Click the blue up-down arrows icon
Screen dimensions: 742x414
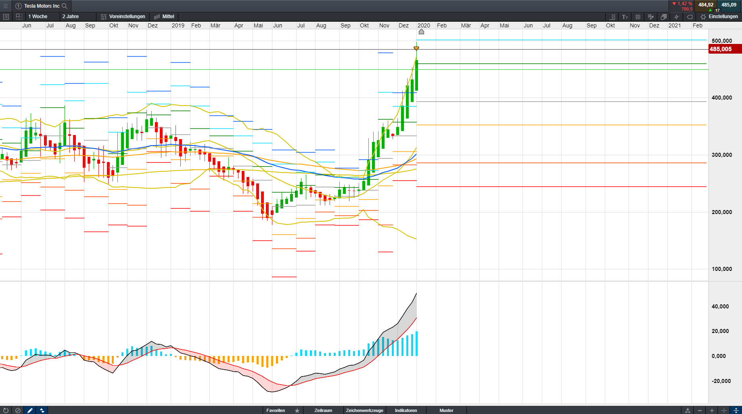tap(42, 410)
